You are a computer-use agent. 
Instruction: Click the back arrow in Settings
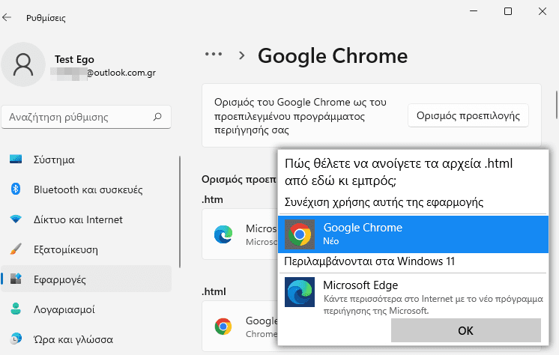coord(7,17)
